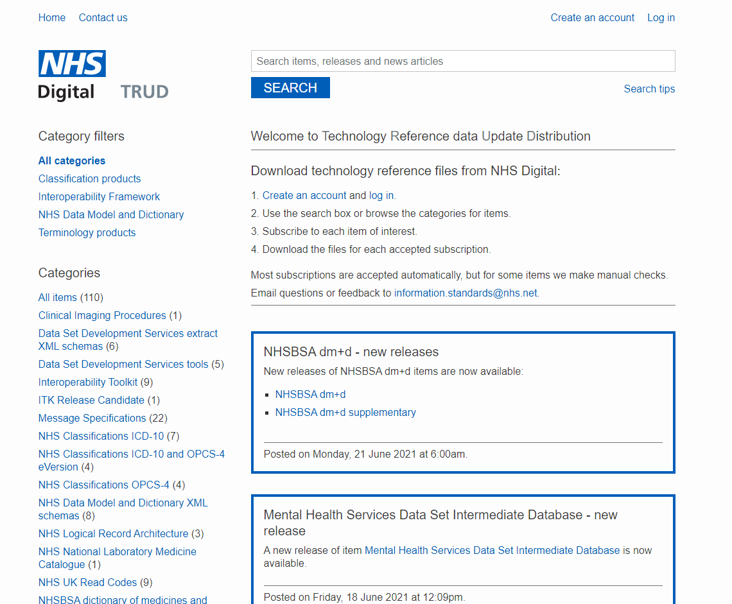Filter by Classification products
Screen dimensions: 732x604
coord(89,179)
